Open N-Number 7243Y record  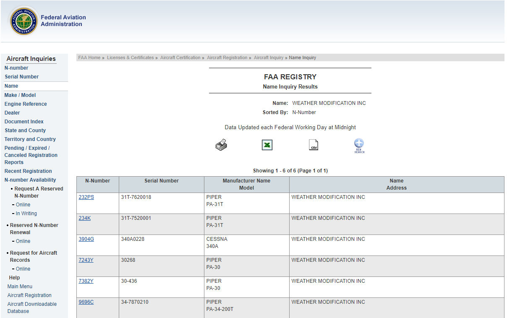86,260
